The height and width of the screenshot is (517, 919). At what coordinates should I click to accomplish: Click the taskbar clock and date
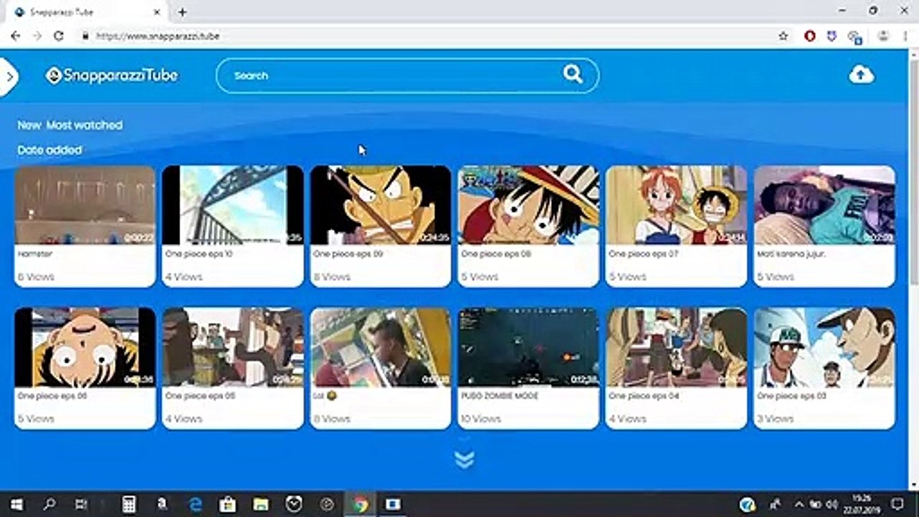(x=860, y=504)
